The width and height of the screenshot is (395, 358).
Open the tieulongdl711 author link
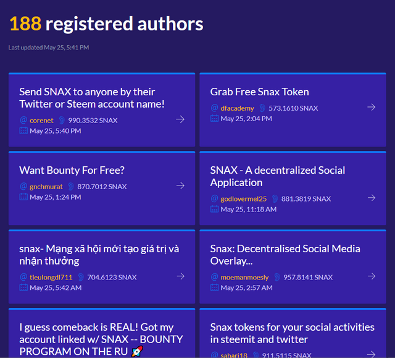pos(51,277)
